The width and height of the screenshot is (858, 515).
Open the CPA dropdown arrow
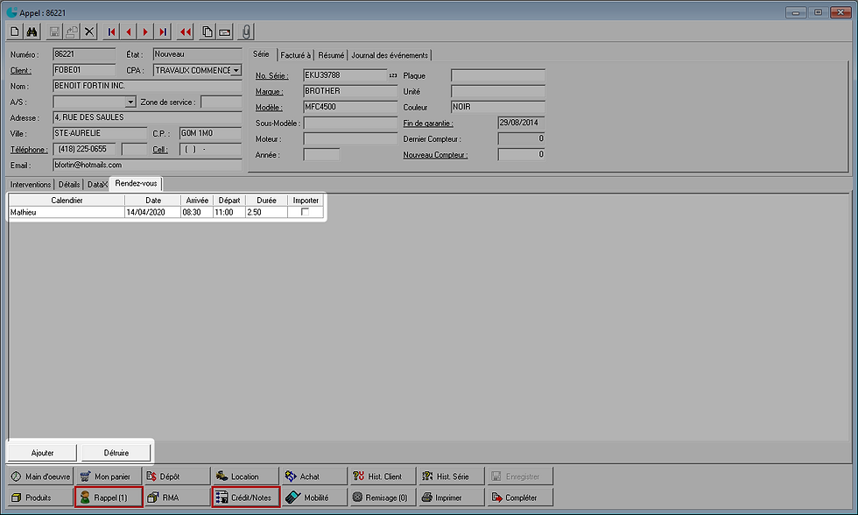coord(236,70)
